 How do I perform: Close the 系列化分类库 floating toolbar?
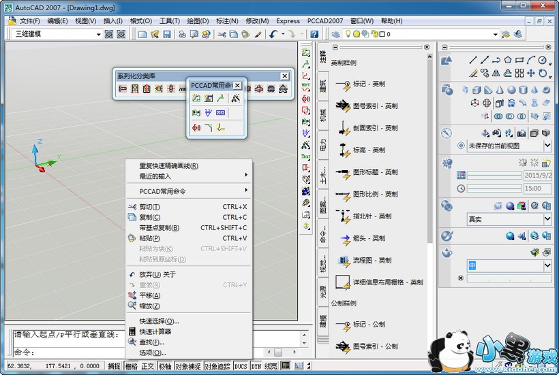click(284, 76)
